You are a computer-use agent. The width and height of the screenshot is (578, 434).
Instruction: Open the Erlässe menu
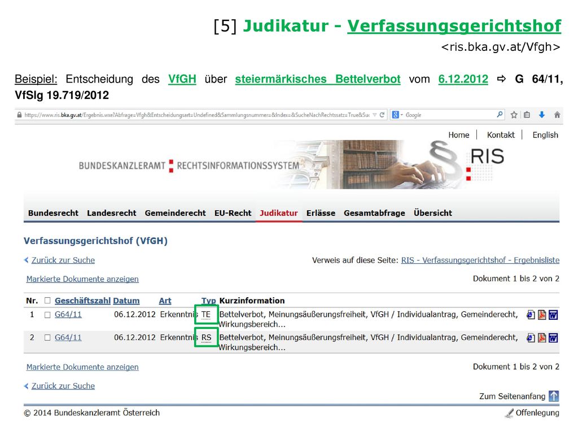point(321,213)
